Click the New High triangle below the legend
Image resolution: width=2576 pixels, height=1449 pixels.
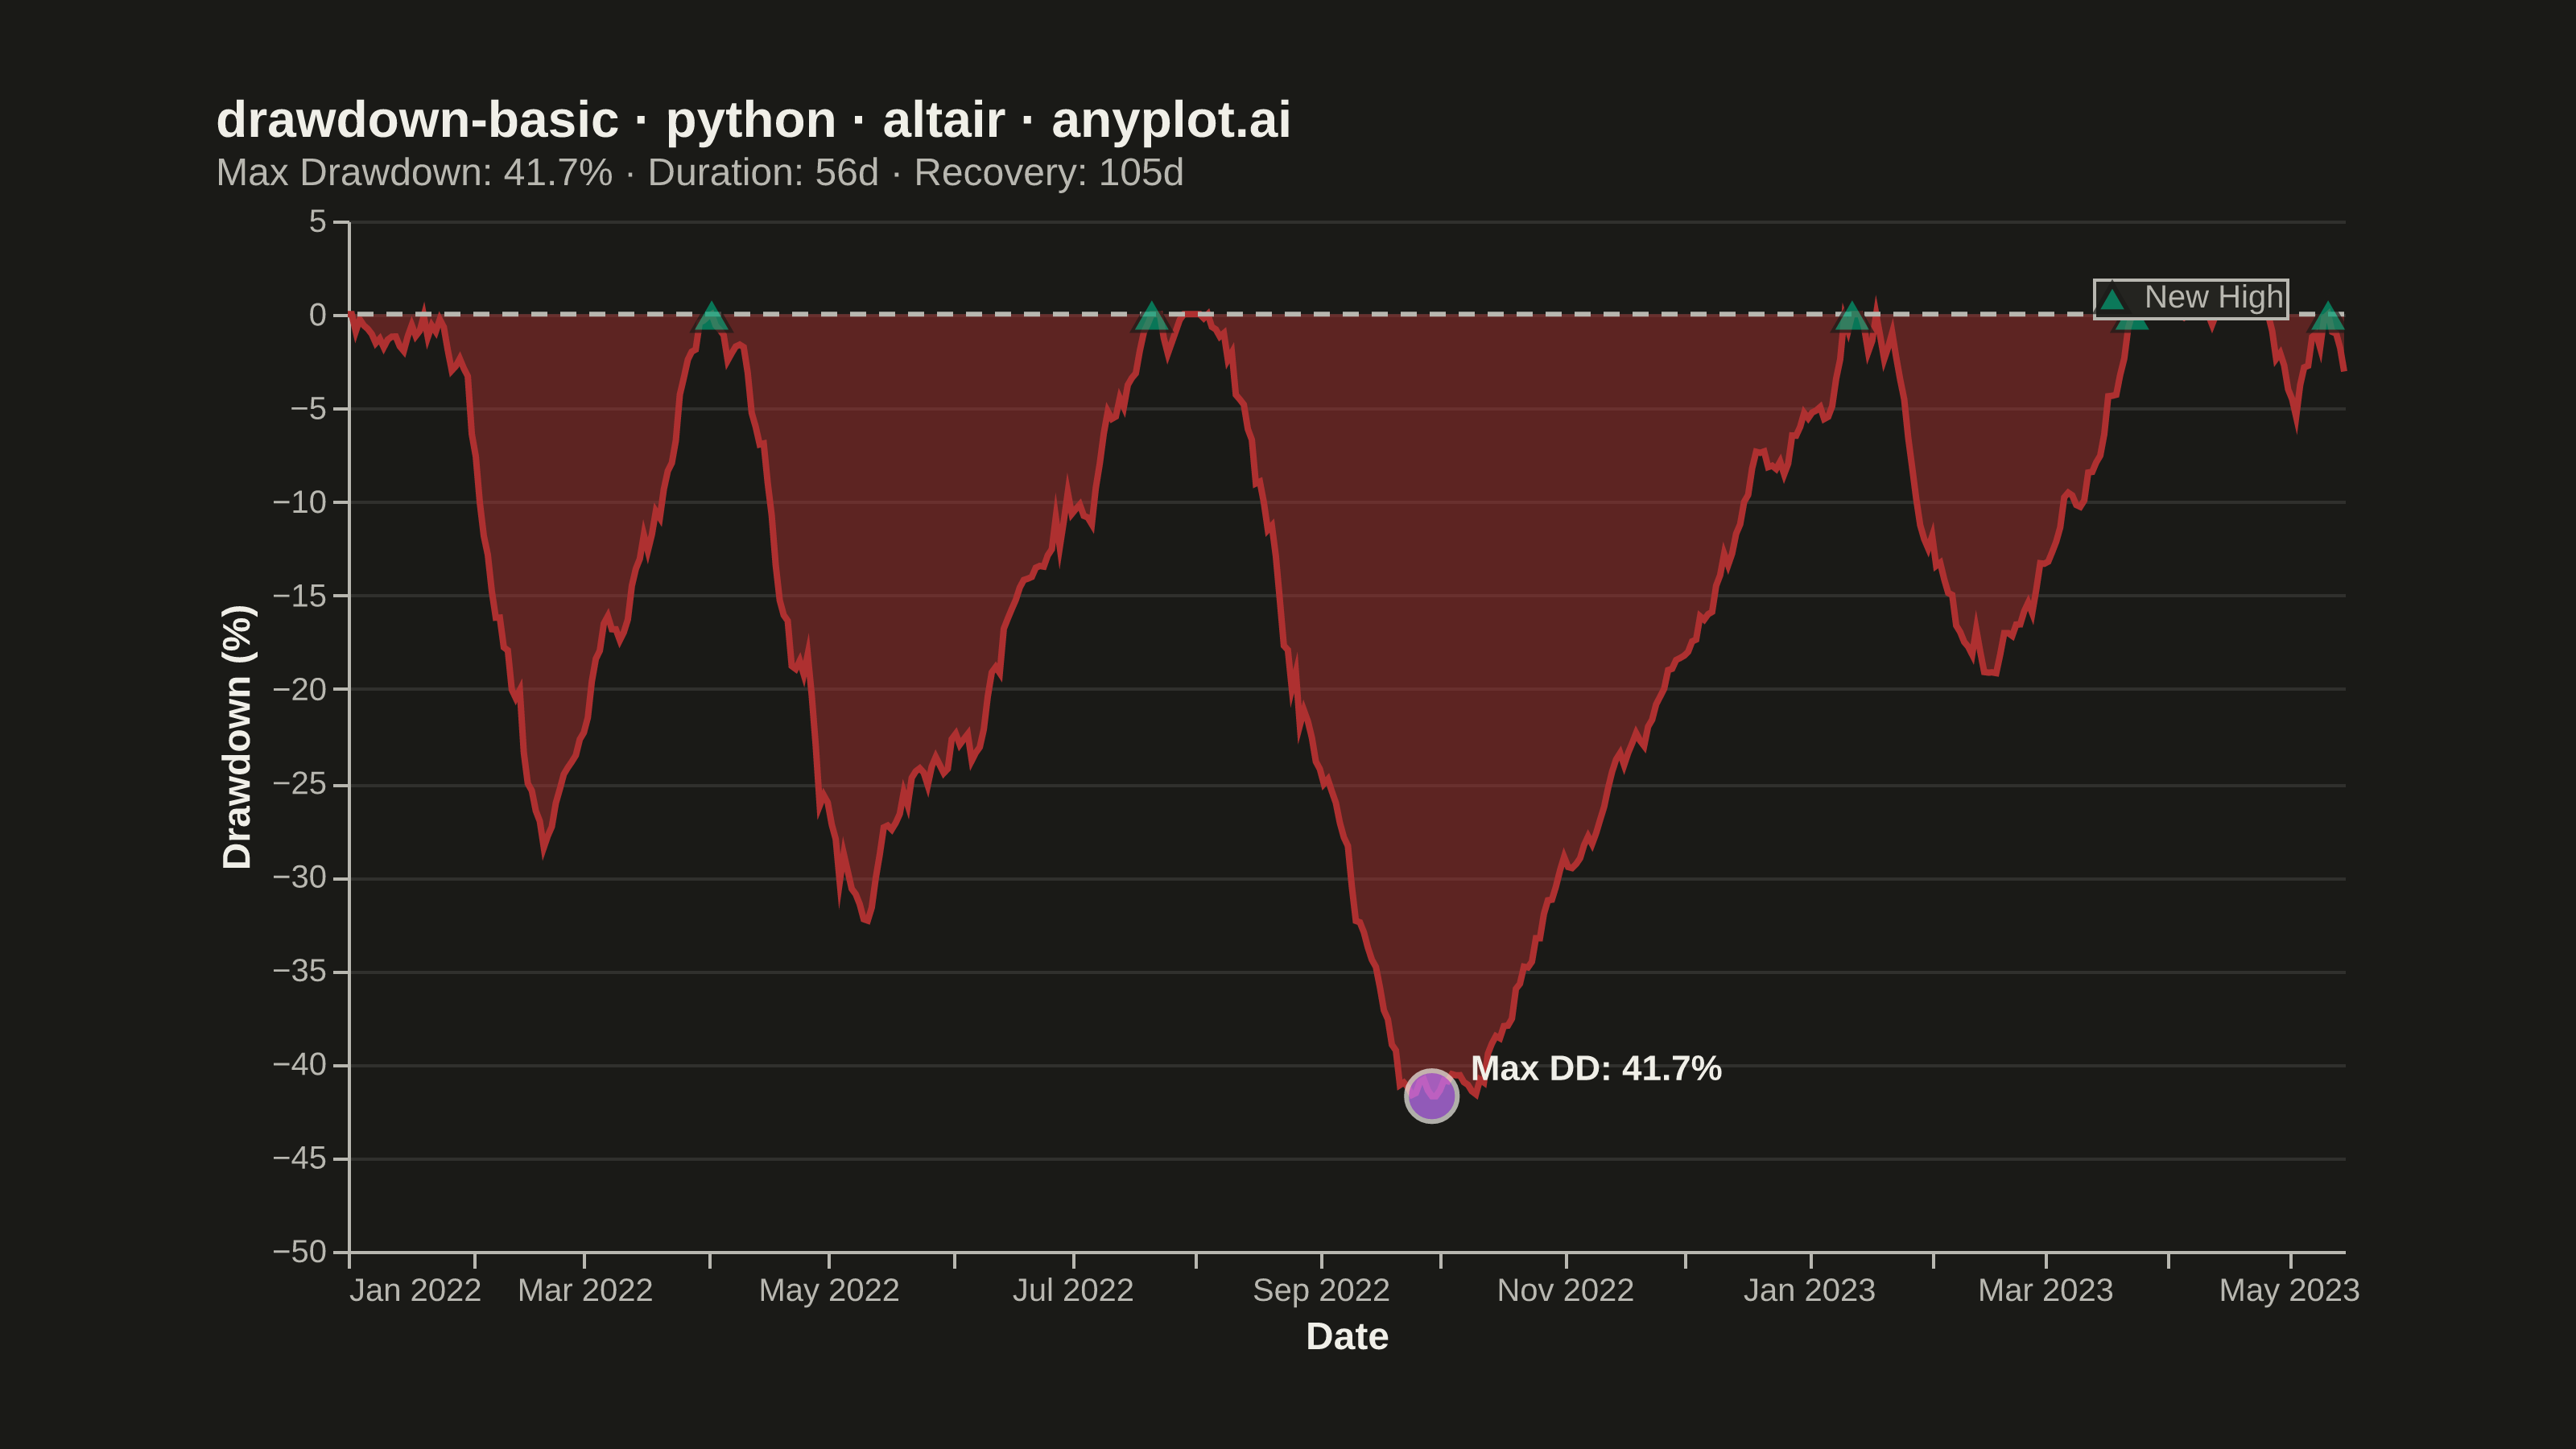point(2131,323)
